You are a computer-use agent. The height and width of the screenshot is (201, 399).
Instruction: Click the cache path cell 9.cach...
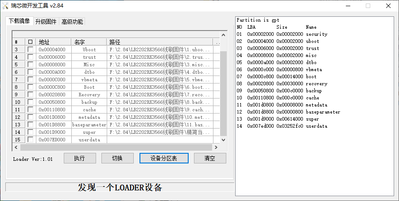159,110
